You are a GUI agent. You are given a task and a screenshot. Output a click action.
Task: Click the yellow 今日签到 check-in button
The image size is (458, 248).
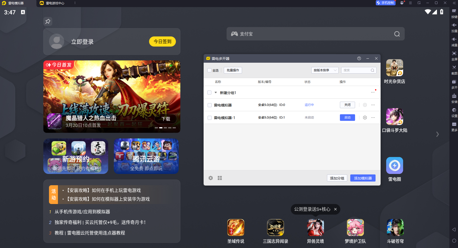tap(163, 41)
